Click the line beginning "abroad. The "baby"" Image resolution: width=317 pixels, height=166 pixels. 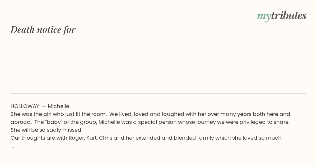150,122
